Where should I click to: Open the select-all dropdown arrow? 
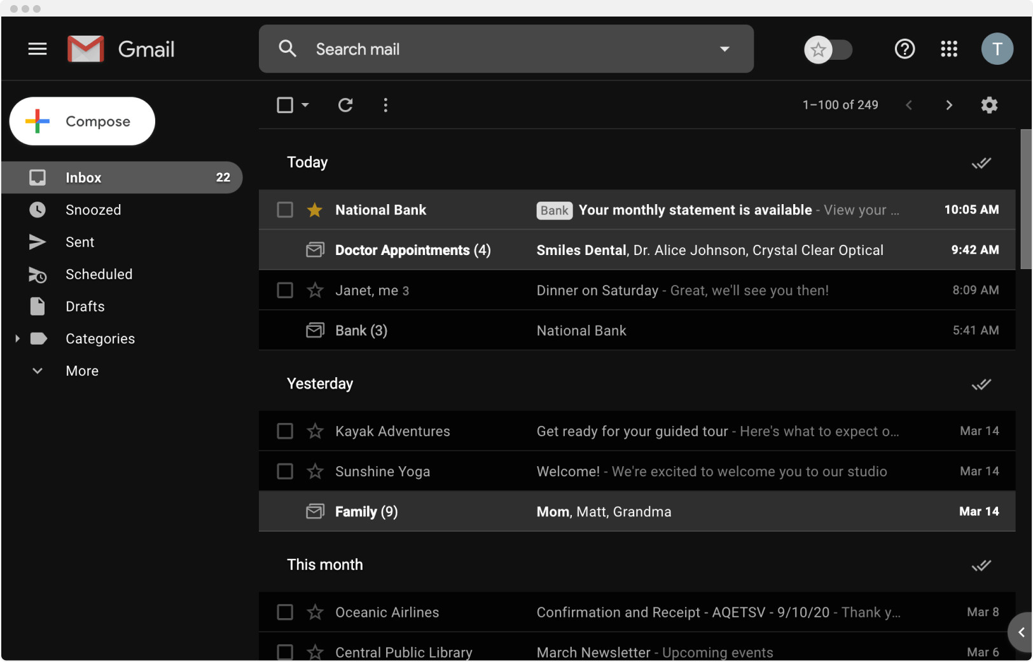coord(304,105)
